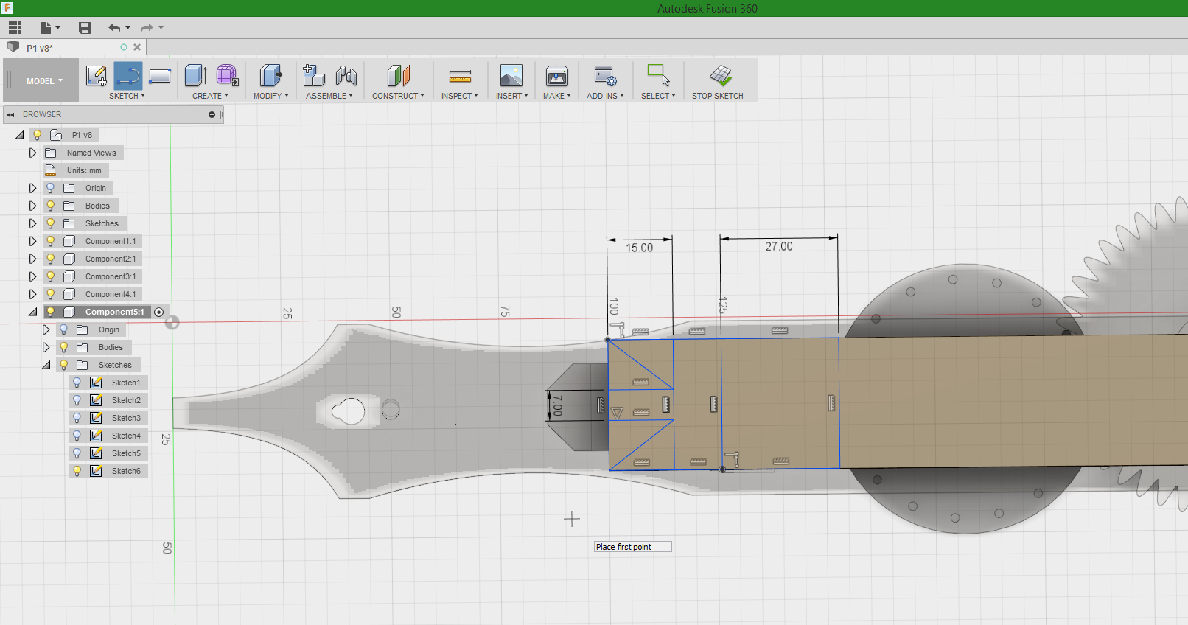1188x625 pixels.
Task: Open the CREATE menu
Action: coord(210,96)
